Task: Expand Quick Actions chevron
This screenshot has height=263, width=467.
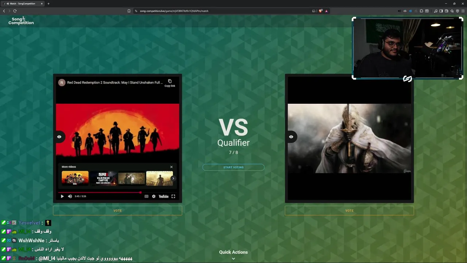Action: 233,259
